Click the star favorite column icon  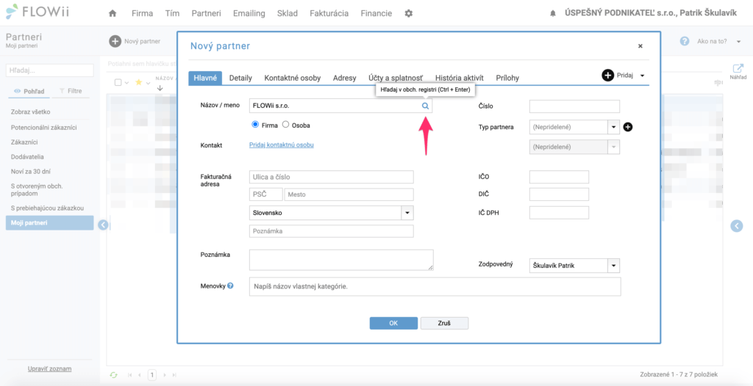(139, 82)
